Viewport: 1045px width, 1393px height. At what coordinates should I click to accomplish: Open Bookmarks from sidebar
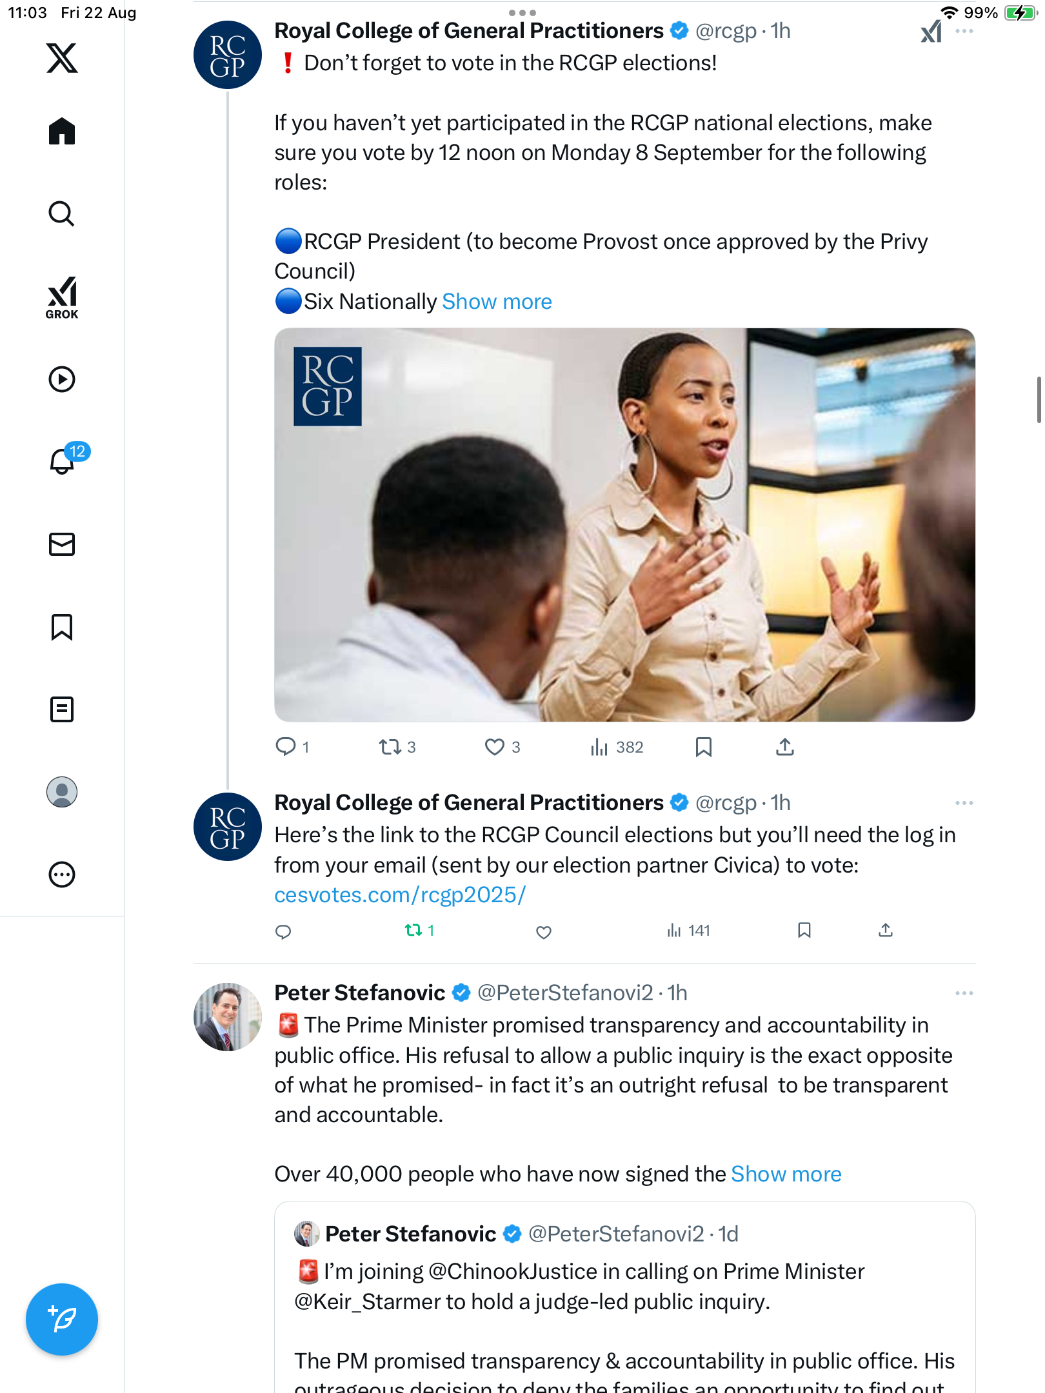tap(62, 627)
